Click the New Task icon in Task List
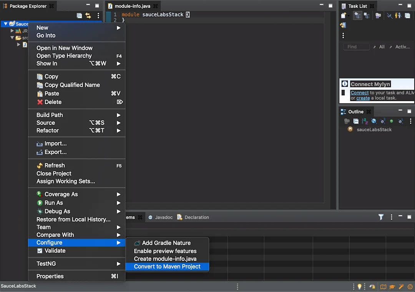 344,16
